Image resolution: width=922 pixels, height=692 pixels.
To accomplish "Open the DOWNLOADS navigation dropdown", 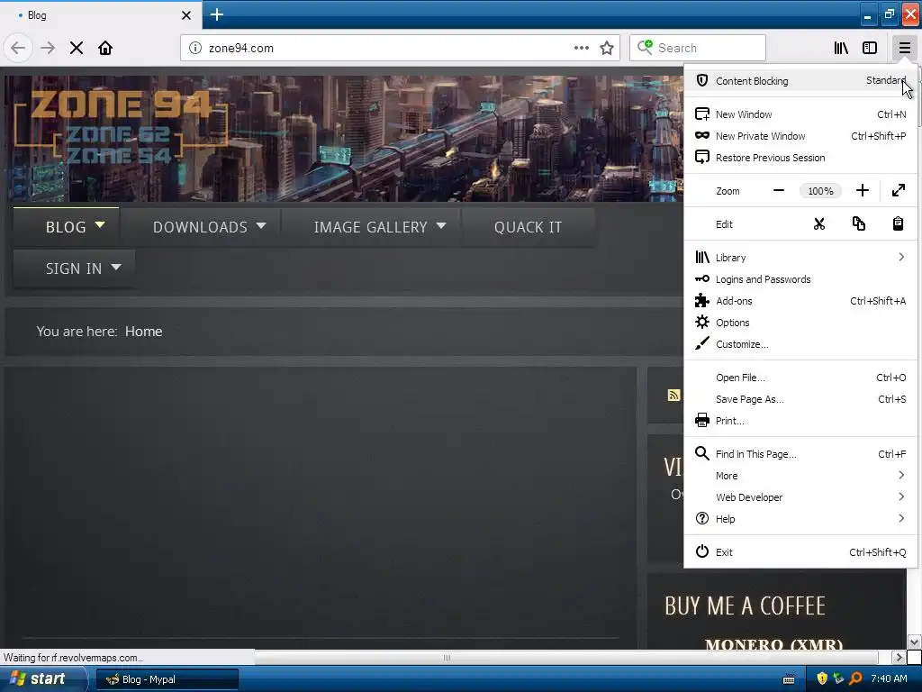I will [201, 226].
